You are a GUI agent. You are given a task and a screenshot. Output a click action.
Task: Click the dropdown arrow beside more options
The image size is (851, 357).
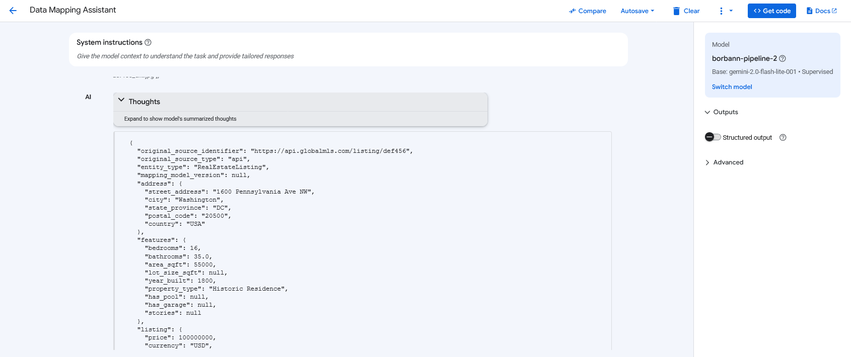coord(731,11)
